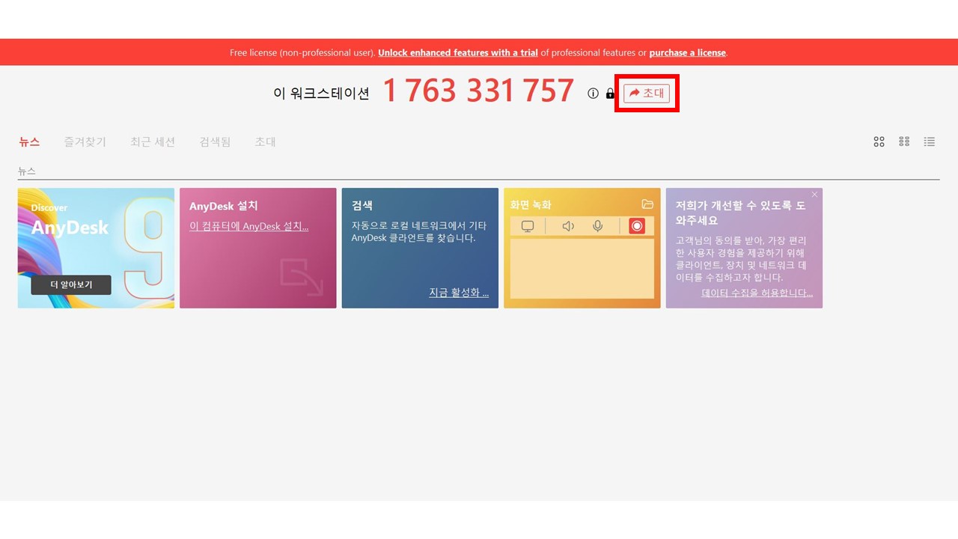Image resolution: width=958 pixels, height=539 pixels.
Task: Select the 검색됨 tab
Action: (x=215, y=141)
